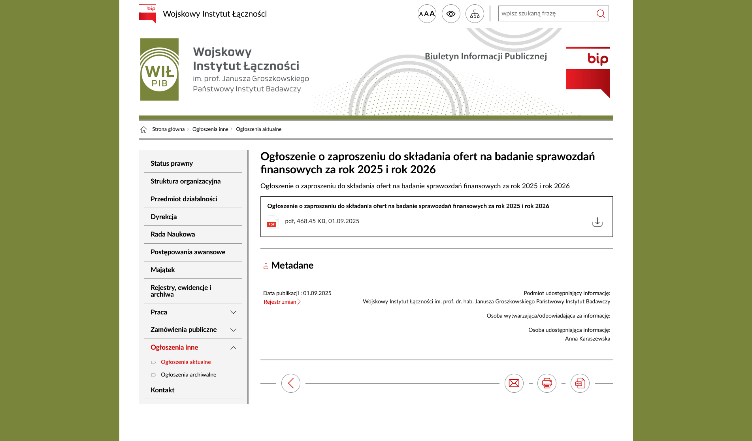
Task: Expand Zamówienia publiczne submenu
Action: point(233,330)
